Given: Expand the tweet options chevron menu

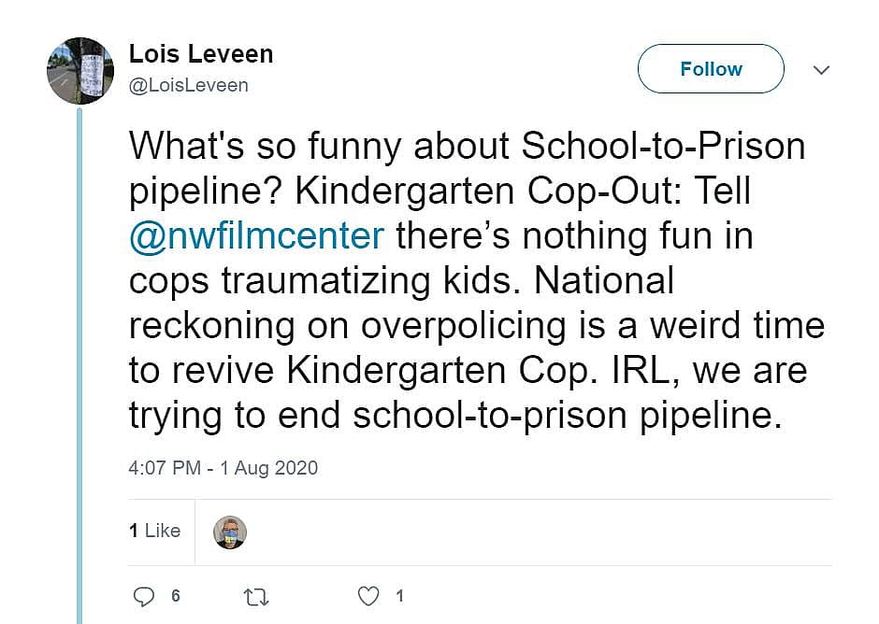Looking at the screenshot, I should (x=821, y=70).
